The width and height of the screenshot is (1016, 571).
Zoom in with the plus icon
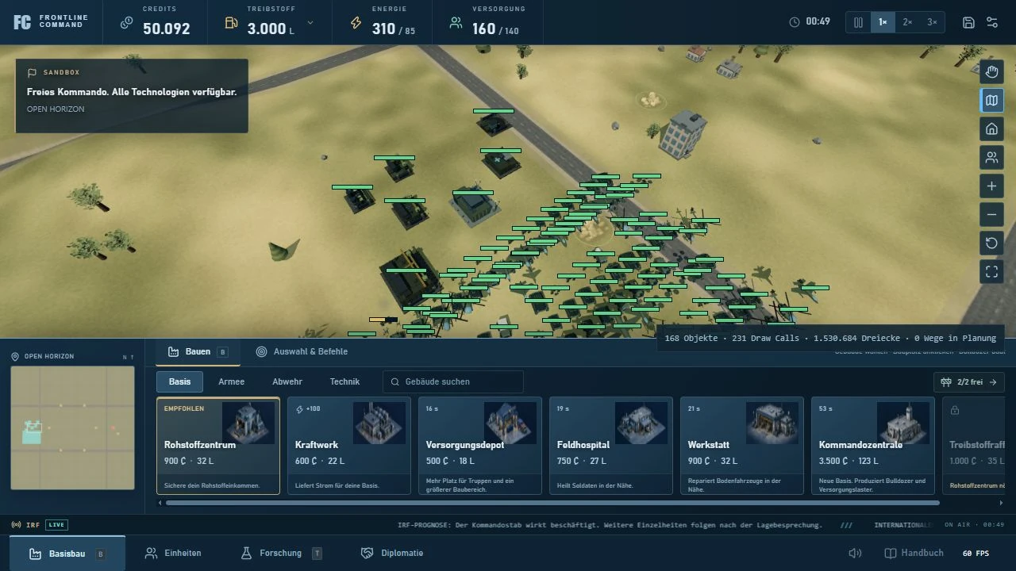coord(991,186)
